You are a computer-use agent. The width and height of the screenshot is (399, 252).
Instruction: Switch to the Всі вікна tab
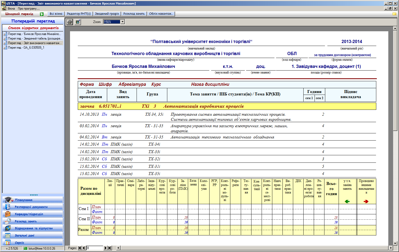click(56, 14)
